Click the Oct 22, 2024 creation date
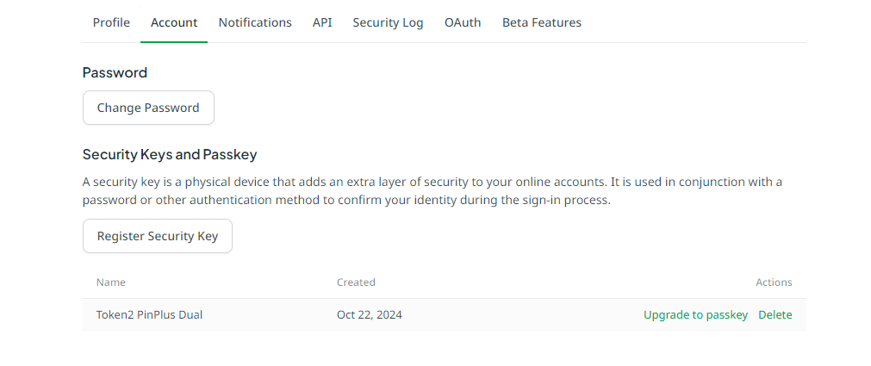The image size is (871, 366). pos(370,315)
